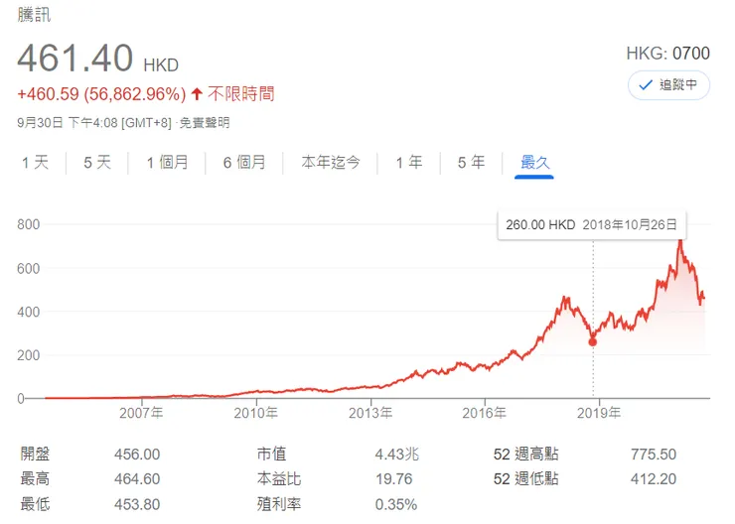Click the 最高 label
The width and height of the screenshot is (735, 524).
pyautogui.click(x=35, y=479)
